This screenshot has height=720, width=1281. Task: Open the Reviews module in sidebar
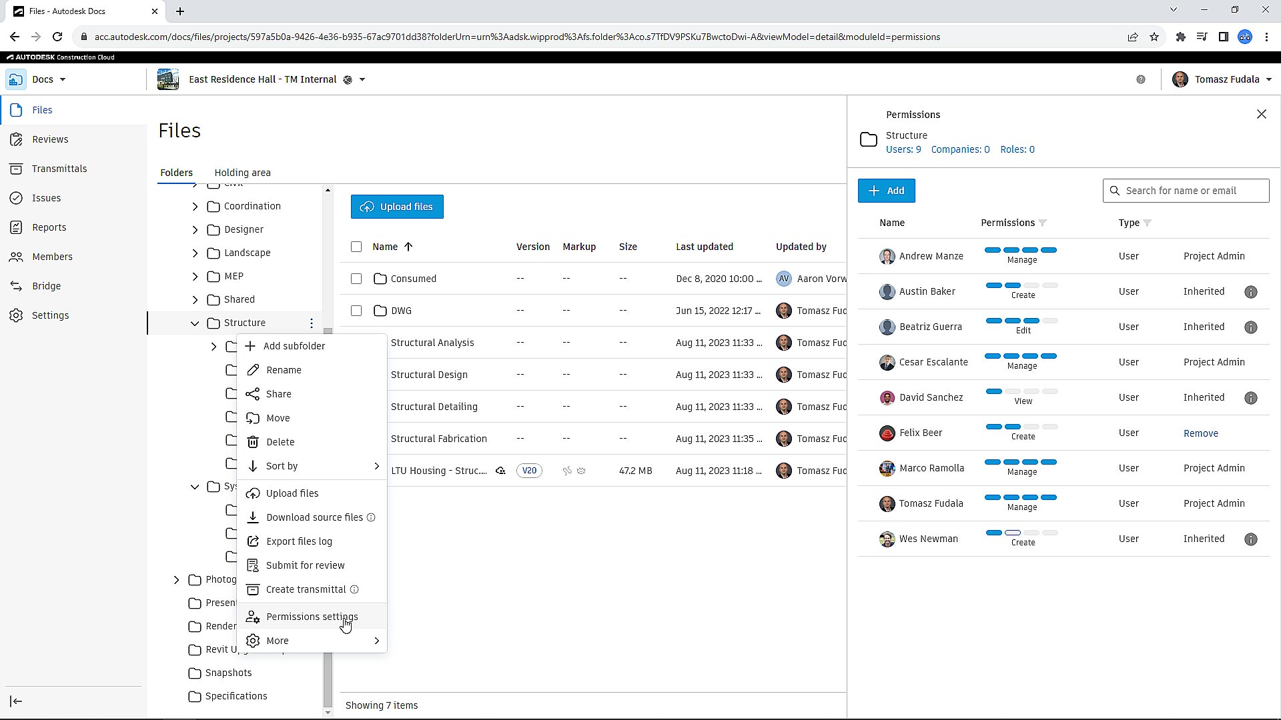click(x=50, y=139)
